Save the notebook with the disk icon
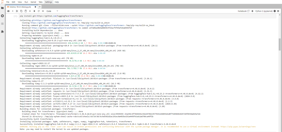This screenshot has height=132, width=282. (8, 11)
